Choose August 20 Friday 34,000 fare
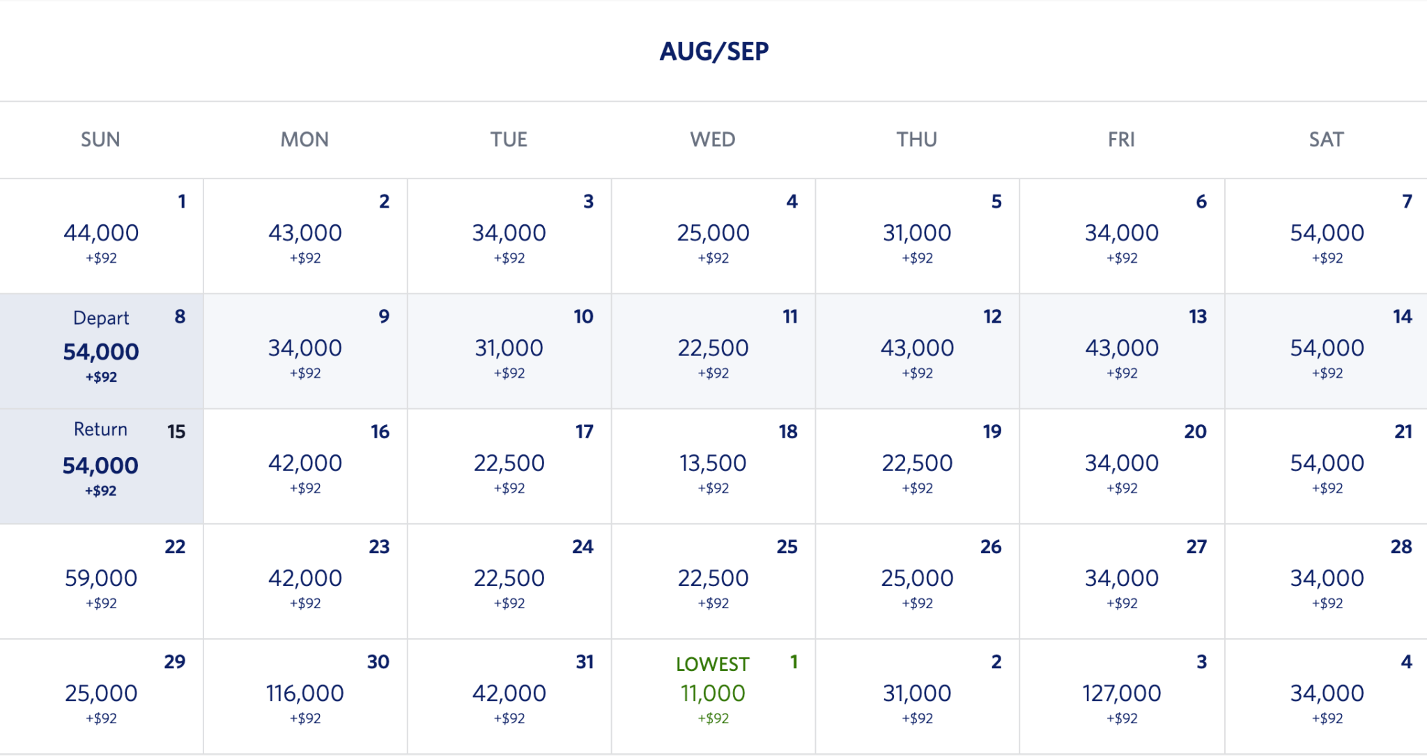 click(1121, 464)
